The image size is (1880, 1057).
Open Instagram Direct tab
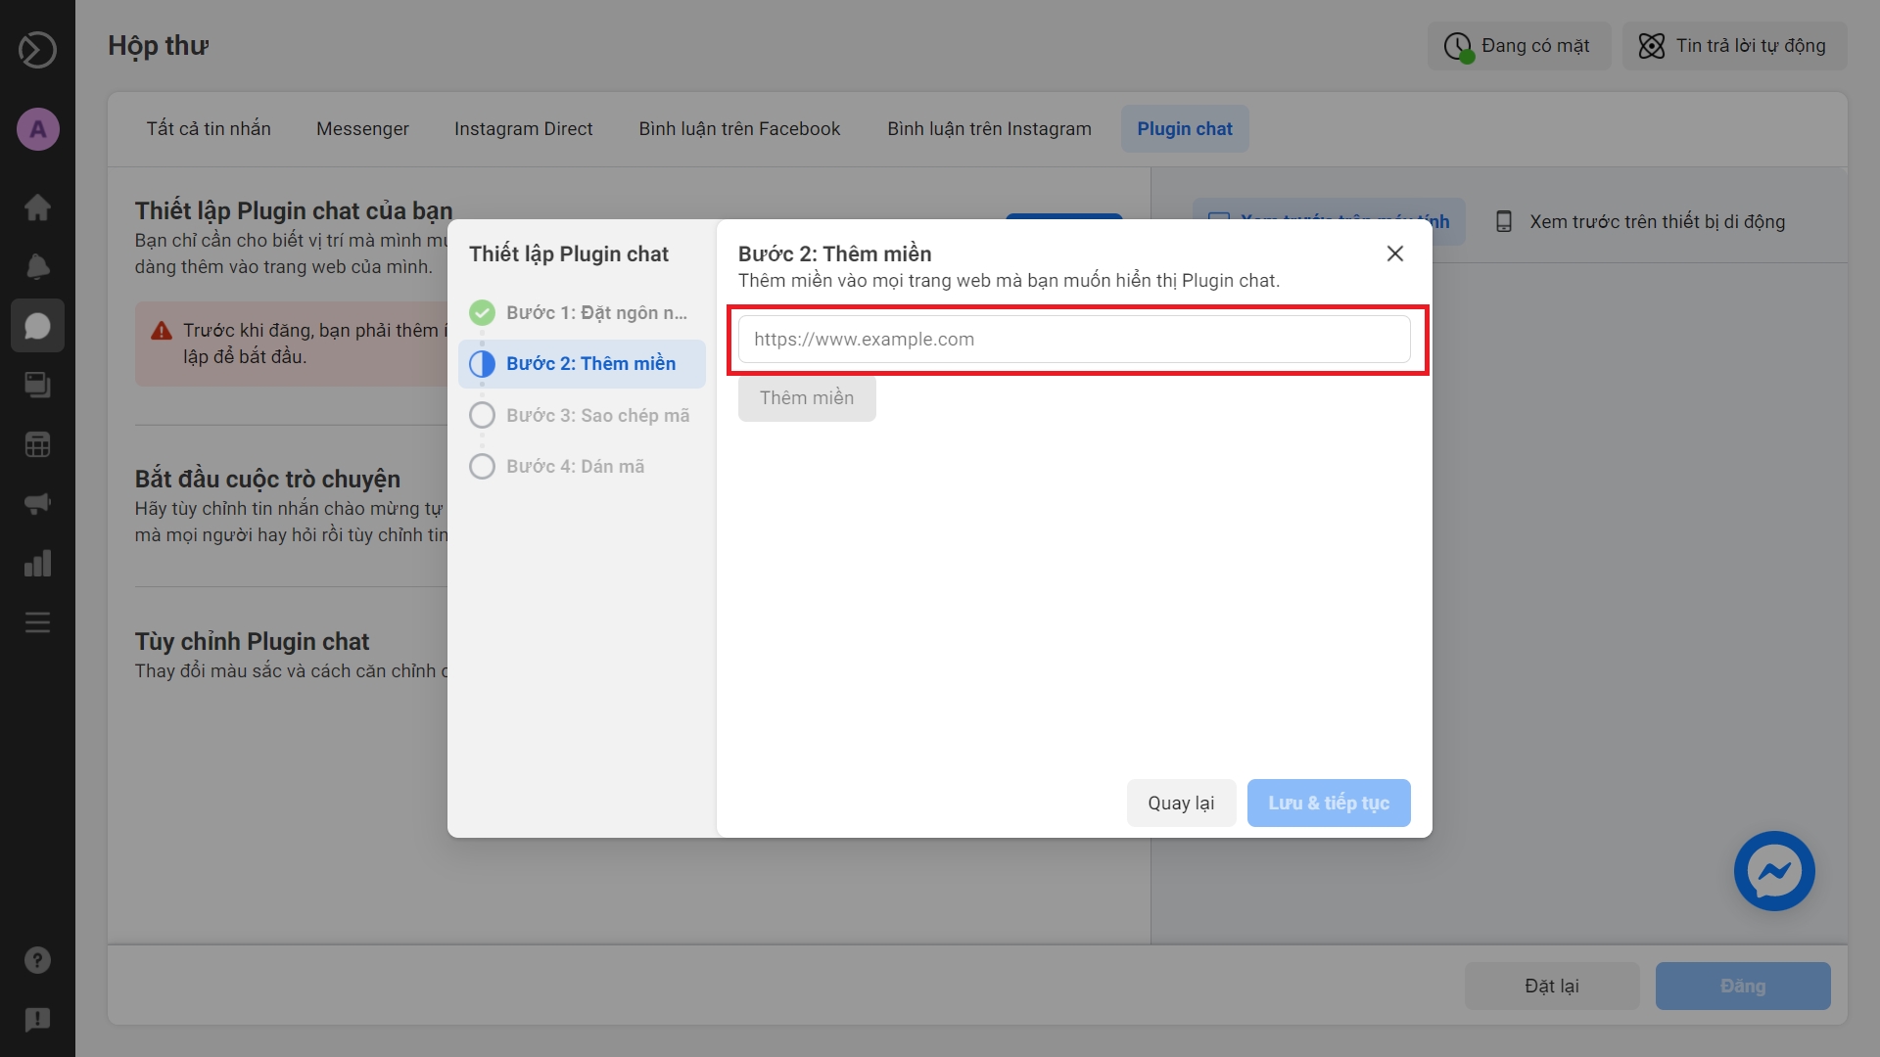pyautogui.click(x=523, y=129)
